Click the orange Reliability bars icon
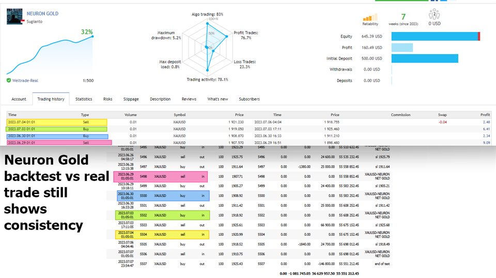The width and height of the screenshot is (496, 278). (370, 17)
